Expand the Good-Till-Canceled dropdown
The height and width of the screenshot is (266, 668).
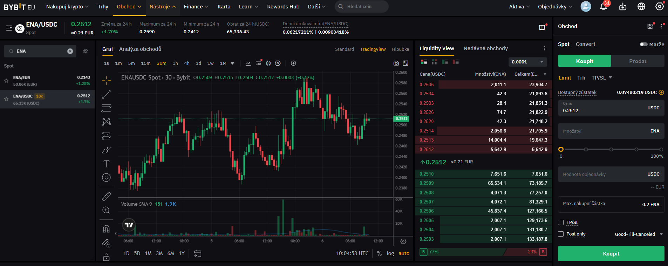tap(639, 234)
